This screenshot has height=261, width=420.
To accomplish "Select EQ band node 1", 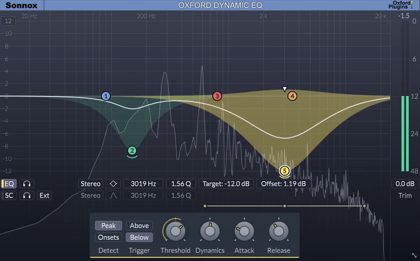I will [x=106, y=96].
